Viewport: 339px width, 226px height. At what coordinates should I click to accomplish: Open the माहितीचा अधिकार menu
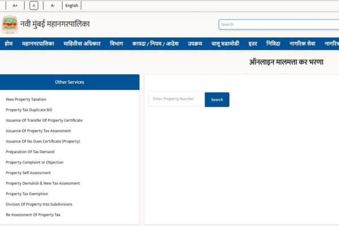point(82,44)
